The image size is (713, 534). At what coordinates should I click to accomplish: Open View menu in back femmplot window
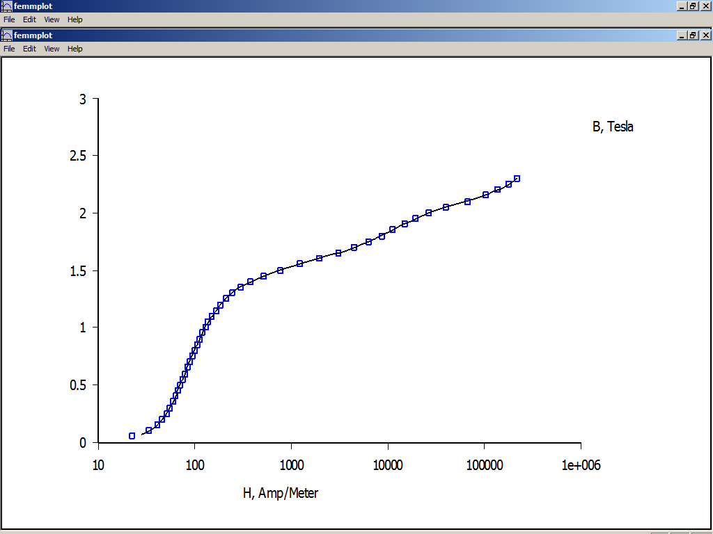(52, 19)
